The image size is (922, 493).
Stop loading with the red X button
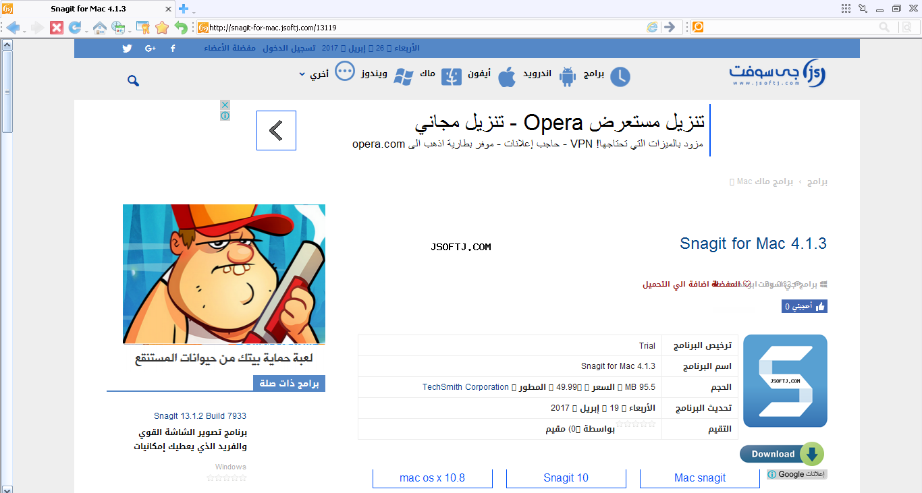57,28
